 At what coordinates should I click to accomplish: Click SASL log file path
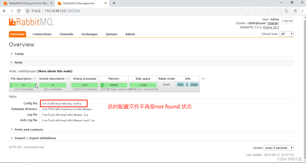click(68, 120)
